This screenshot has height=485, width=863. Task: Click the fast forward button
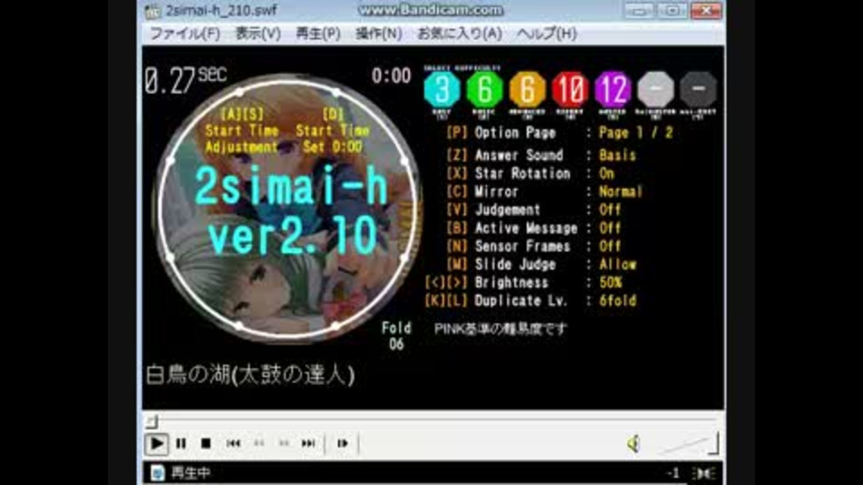pyautogui.click(x=284, y=443)
